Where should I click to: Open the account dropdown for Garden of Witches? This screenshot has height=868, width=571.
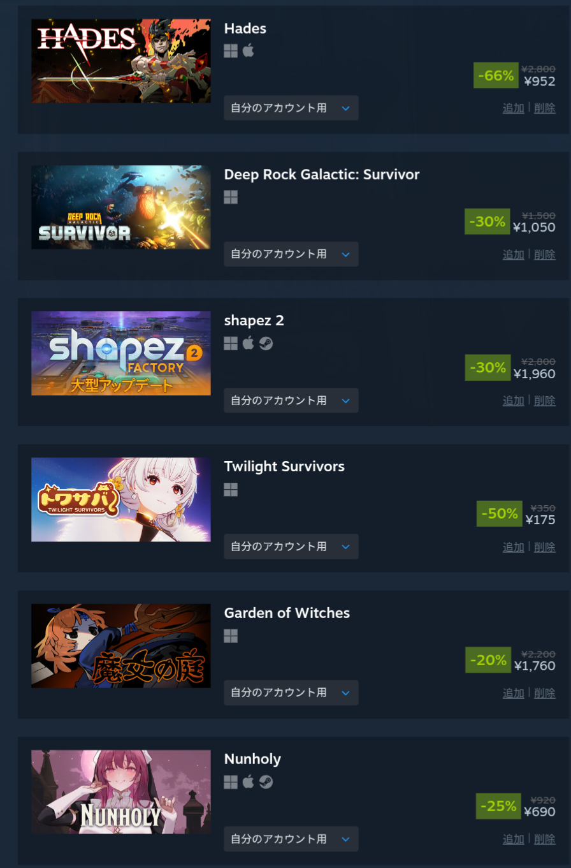point(291,693)
